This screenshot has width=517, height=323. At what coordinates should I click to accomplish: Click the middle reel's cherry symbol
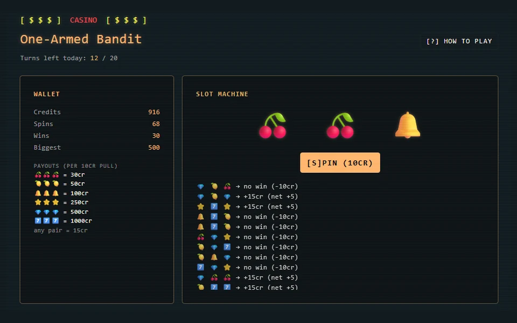pos(340,125)
